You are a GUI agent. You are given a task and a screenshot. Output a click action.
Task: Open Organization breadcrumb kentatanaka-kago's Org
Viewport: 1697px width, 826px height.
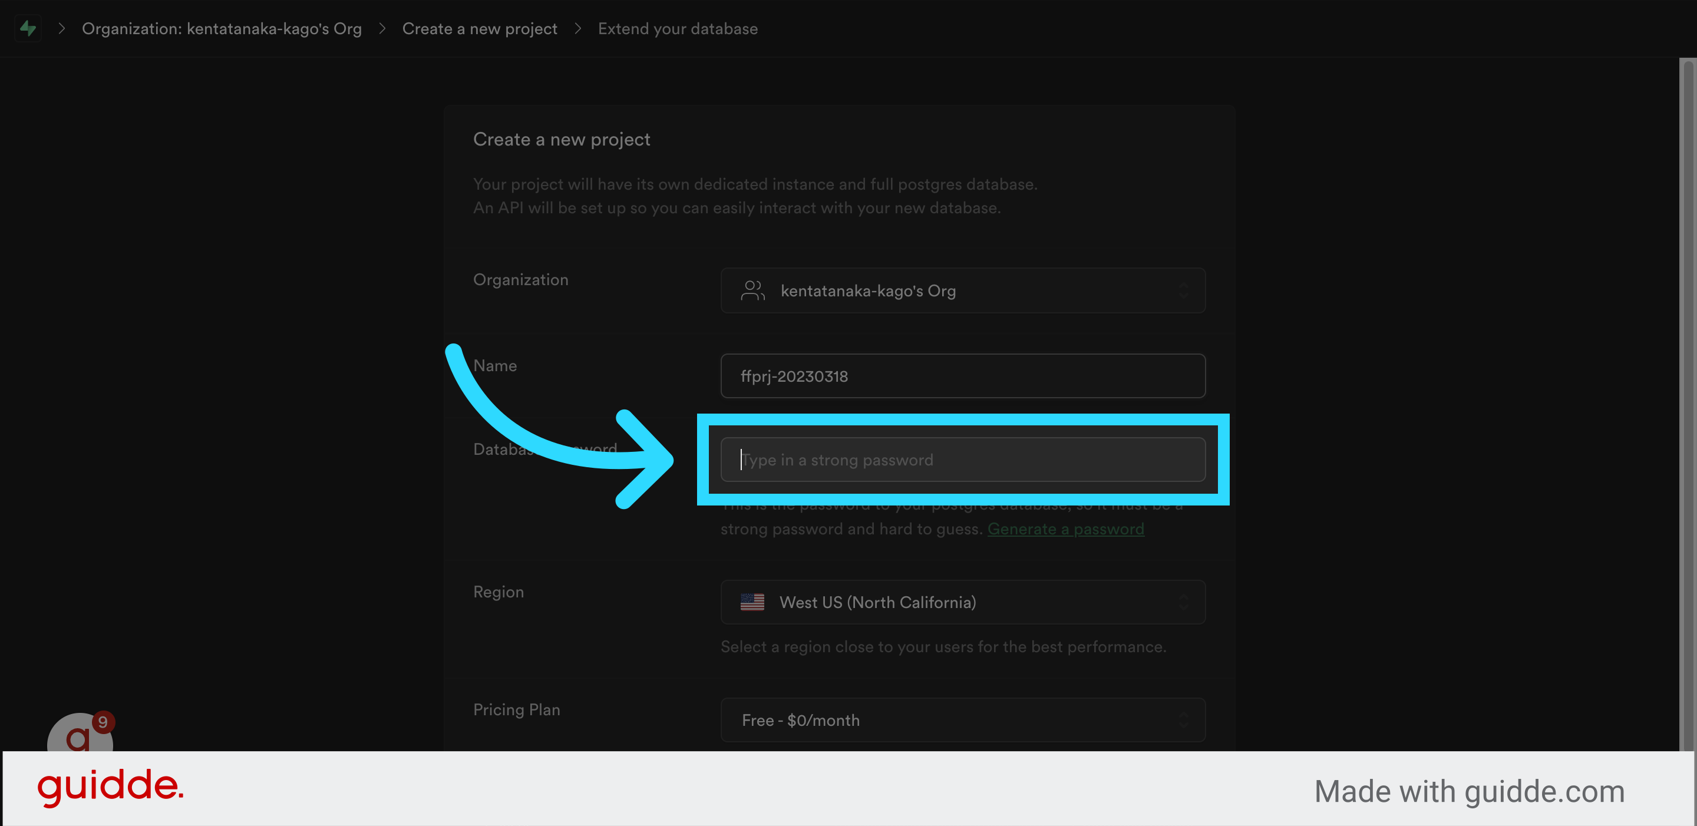(222, 28)
